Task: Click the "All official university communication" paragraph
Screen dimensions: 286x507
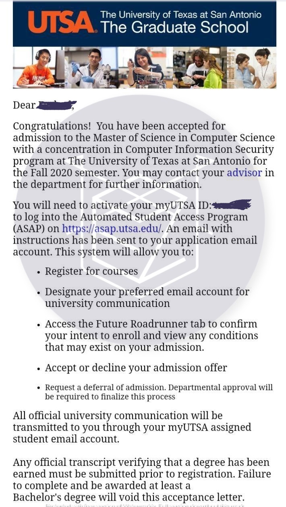Action: click(132, 427)
